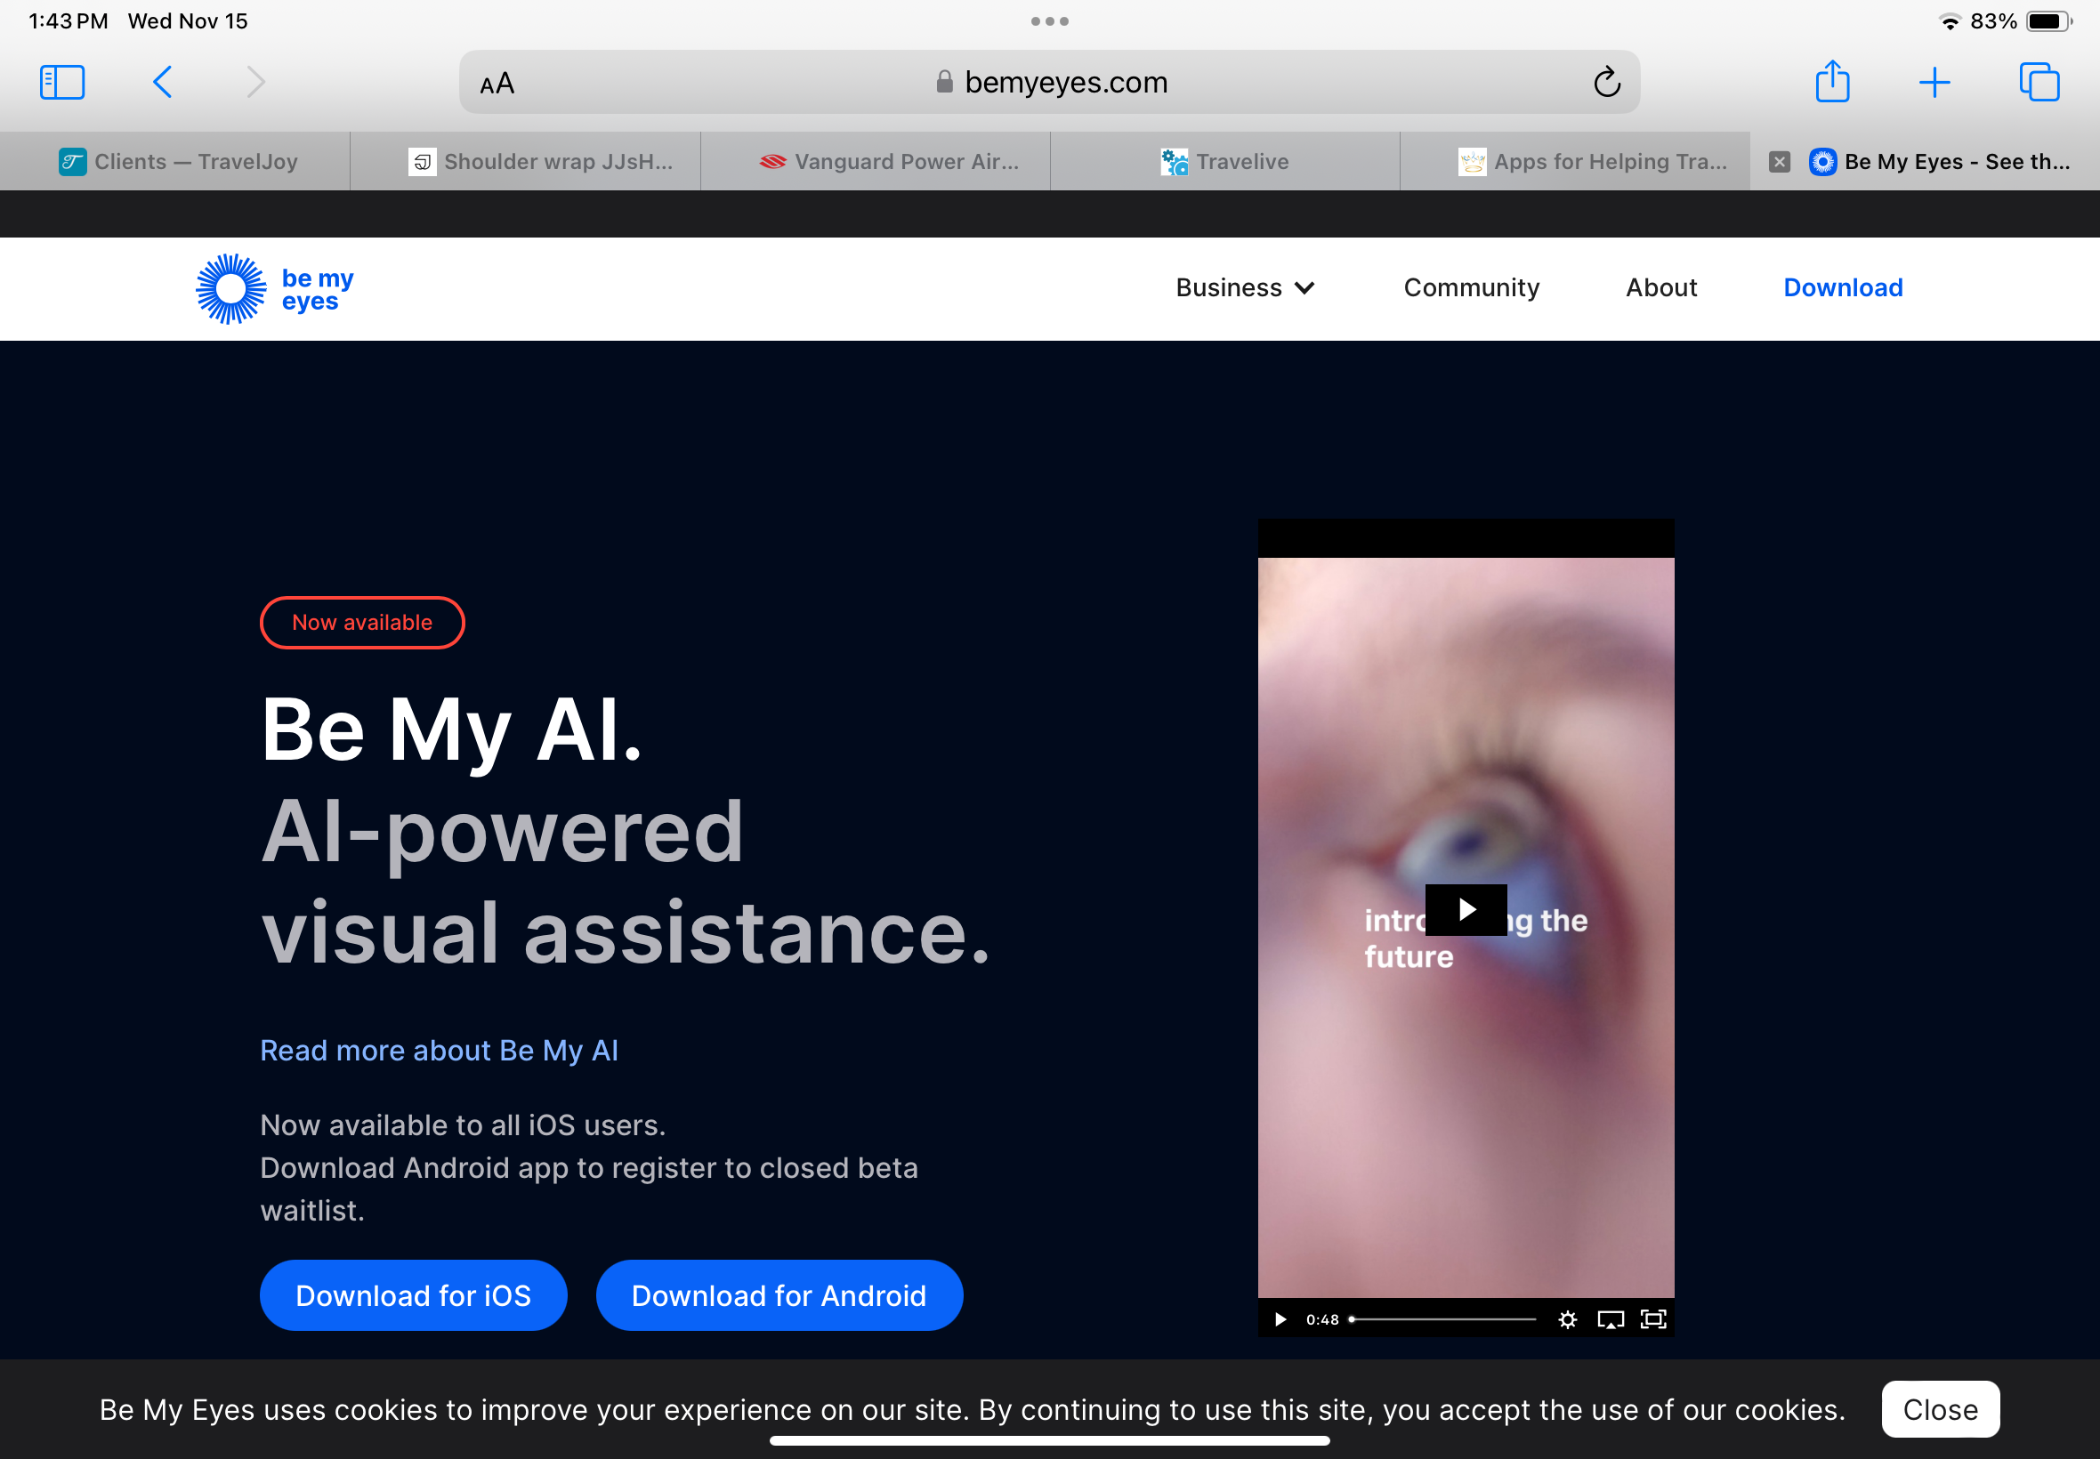Image resolution: width=2100 pixels, height=1459 pixels.
Task: Tap the bemyeyes.com address bar
Action: click(1049, 82)
